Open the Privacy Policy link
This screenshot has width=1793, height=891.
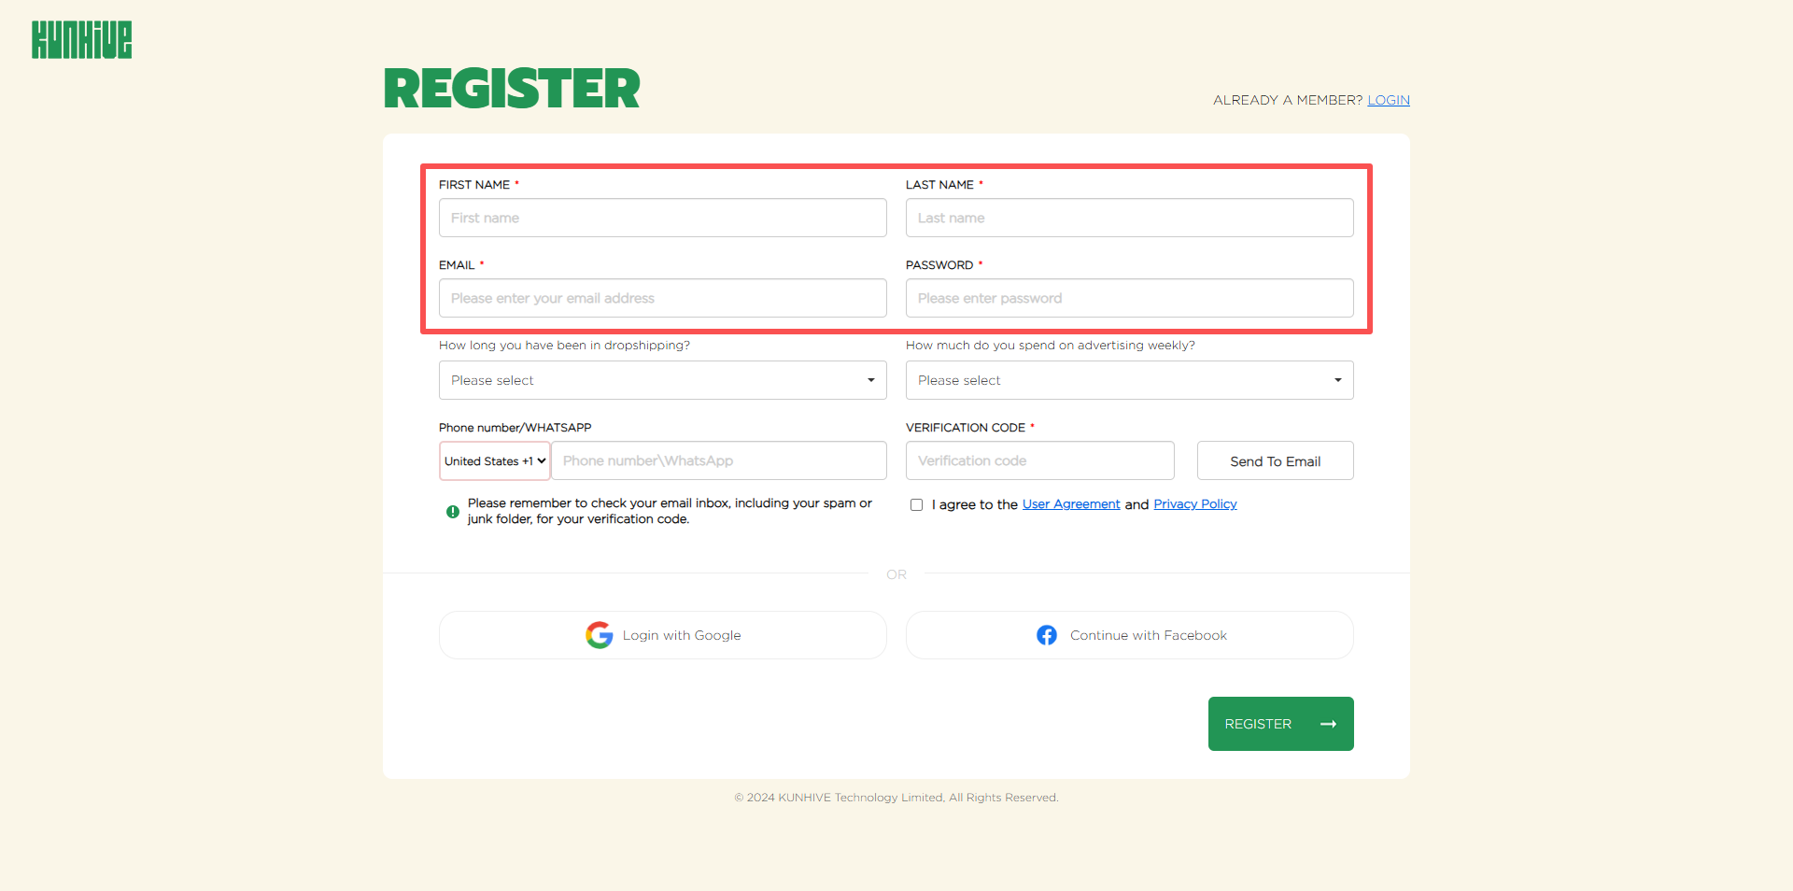(1195, 504)
